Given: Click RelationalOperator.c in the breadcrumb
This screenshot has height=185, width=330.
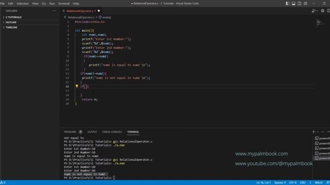Looking at the screenshot, I should point(81,17).
